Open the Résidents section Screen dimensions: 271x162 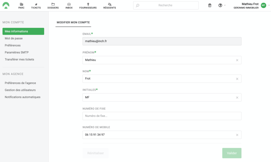(x=110, y=6)
